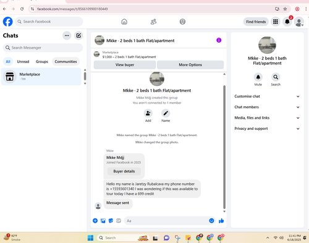309x243 pixels.
Task: Attach a photo using image icon
Action: (103, 221)
